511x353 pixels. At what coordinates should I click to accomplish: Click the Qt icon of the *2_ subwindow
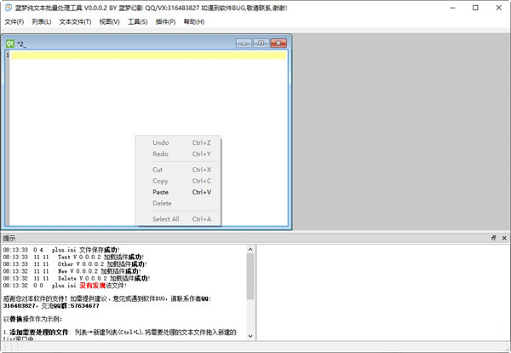[x=10, y=43]
